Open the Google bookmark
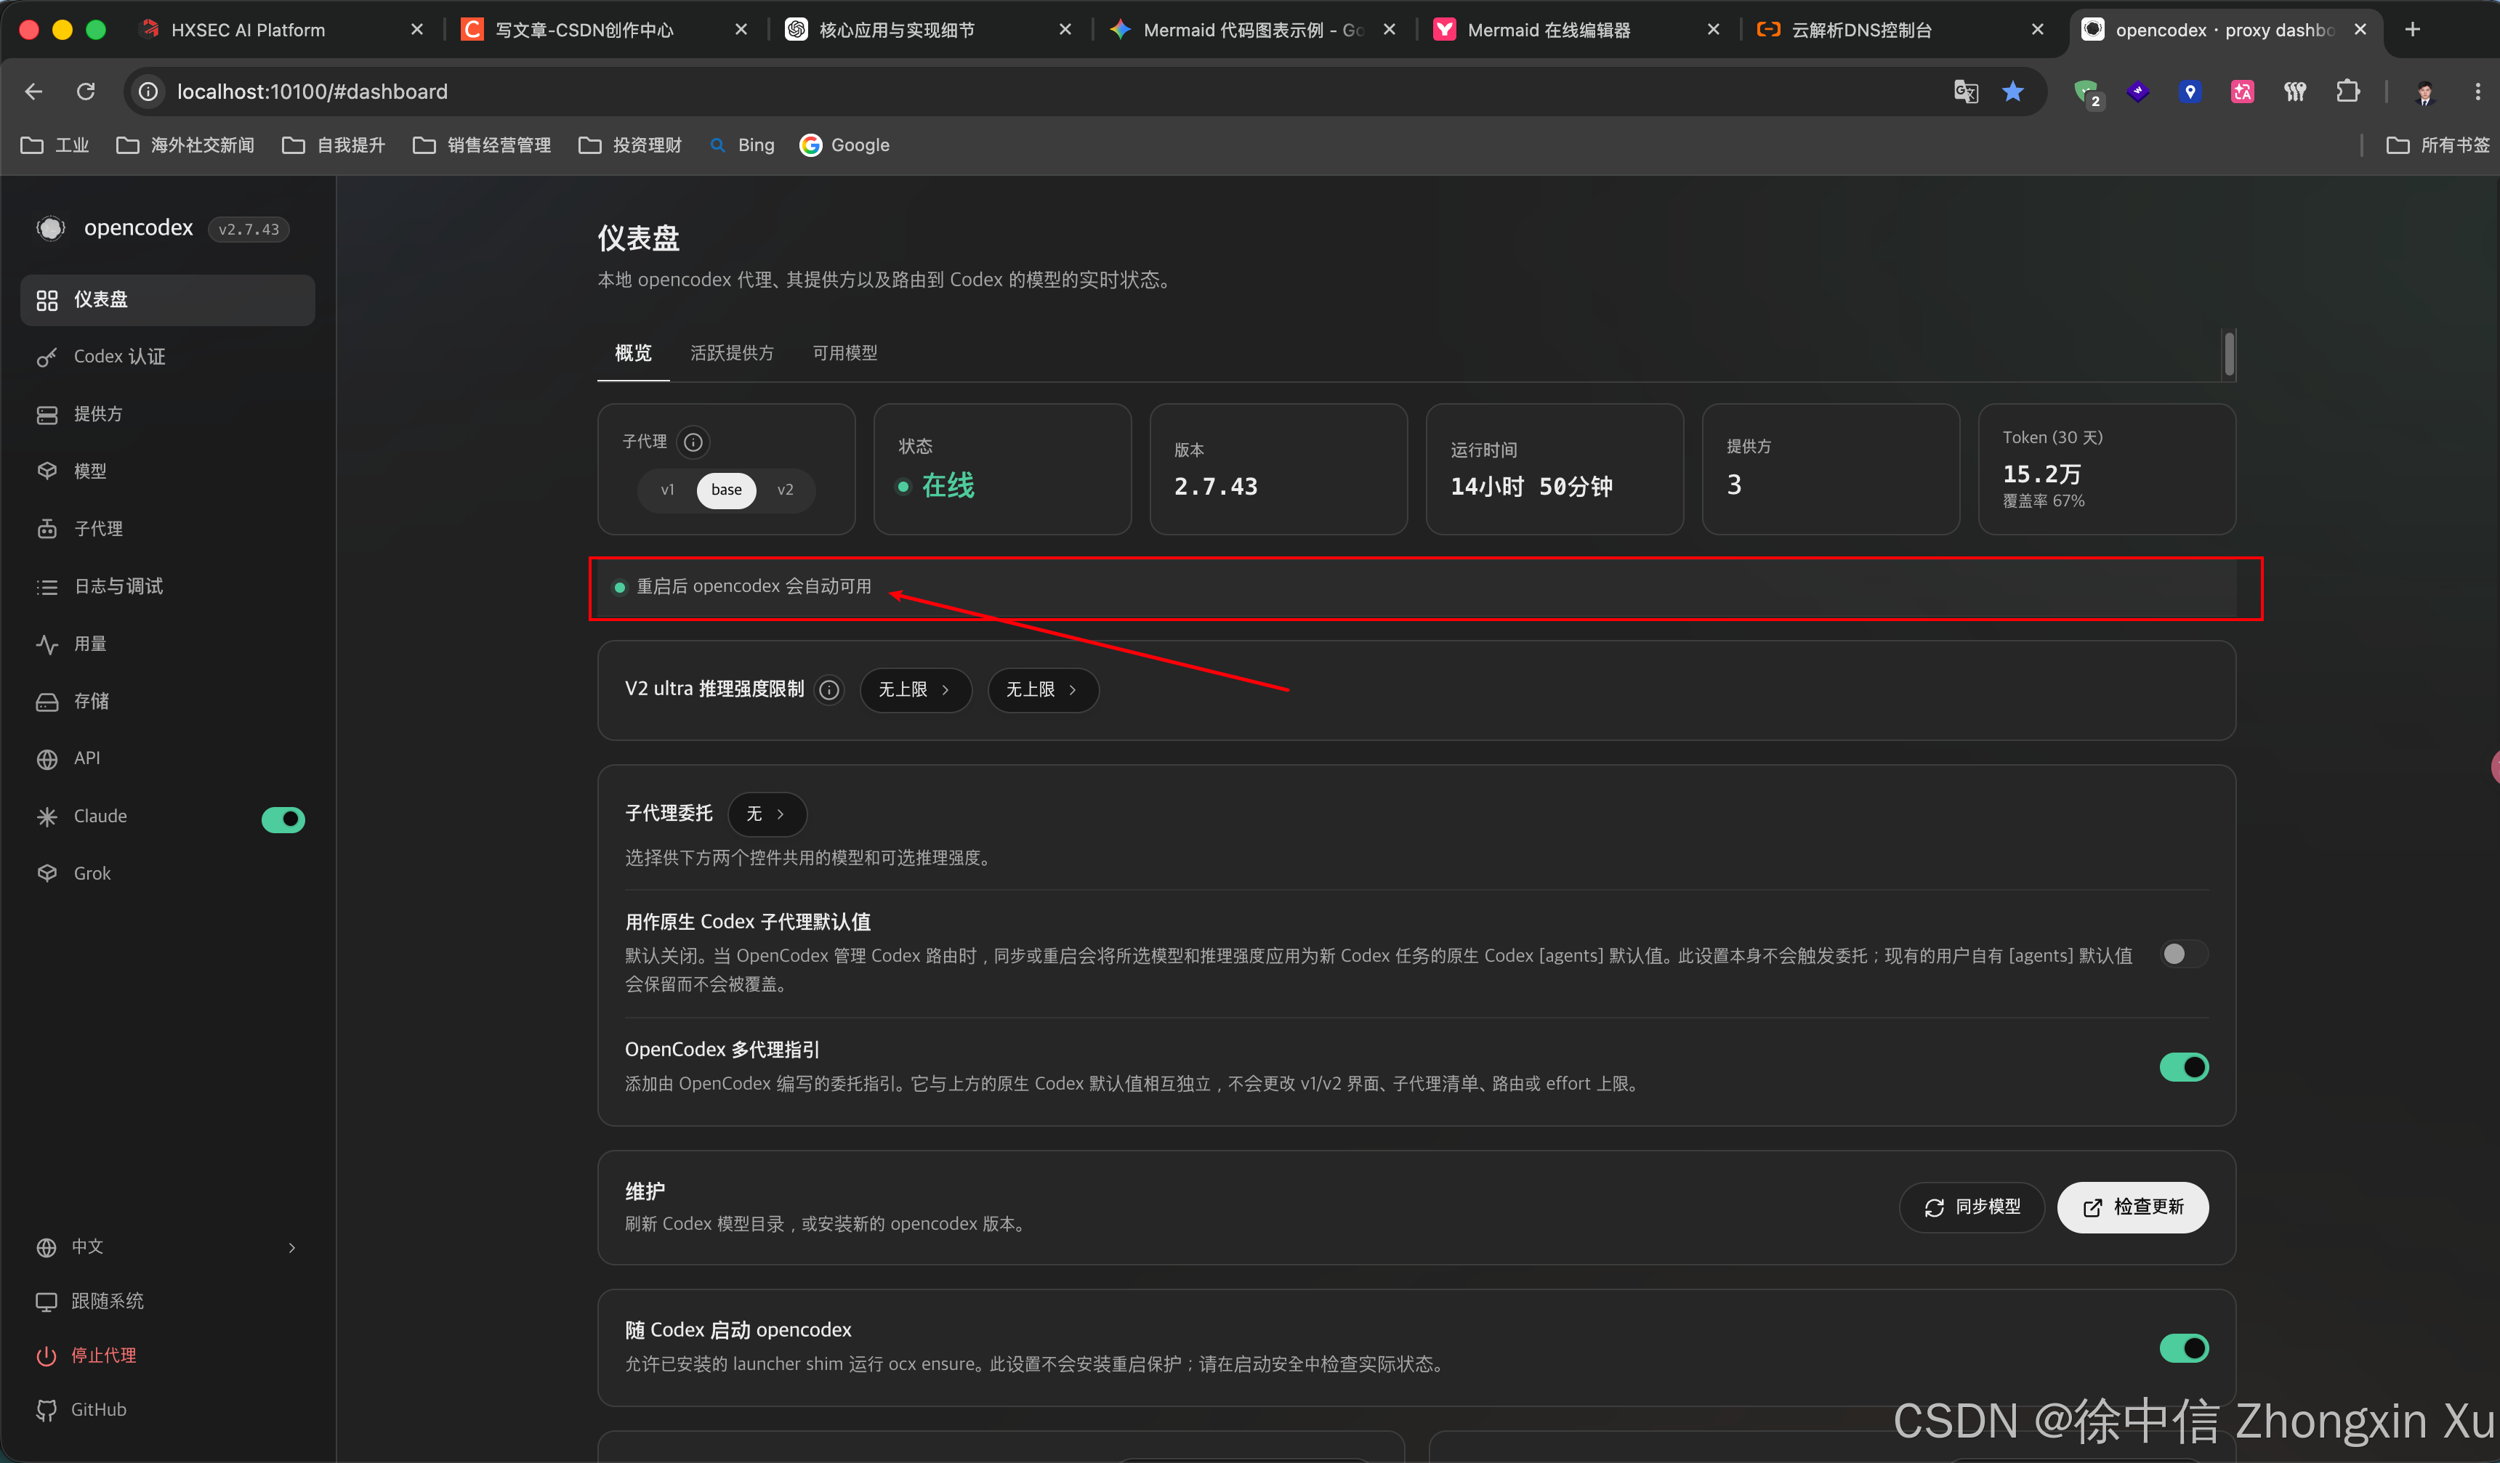The image size is (2500, 1463). 844,146
